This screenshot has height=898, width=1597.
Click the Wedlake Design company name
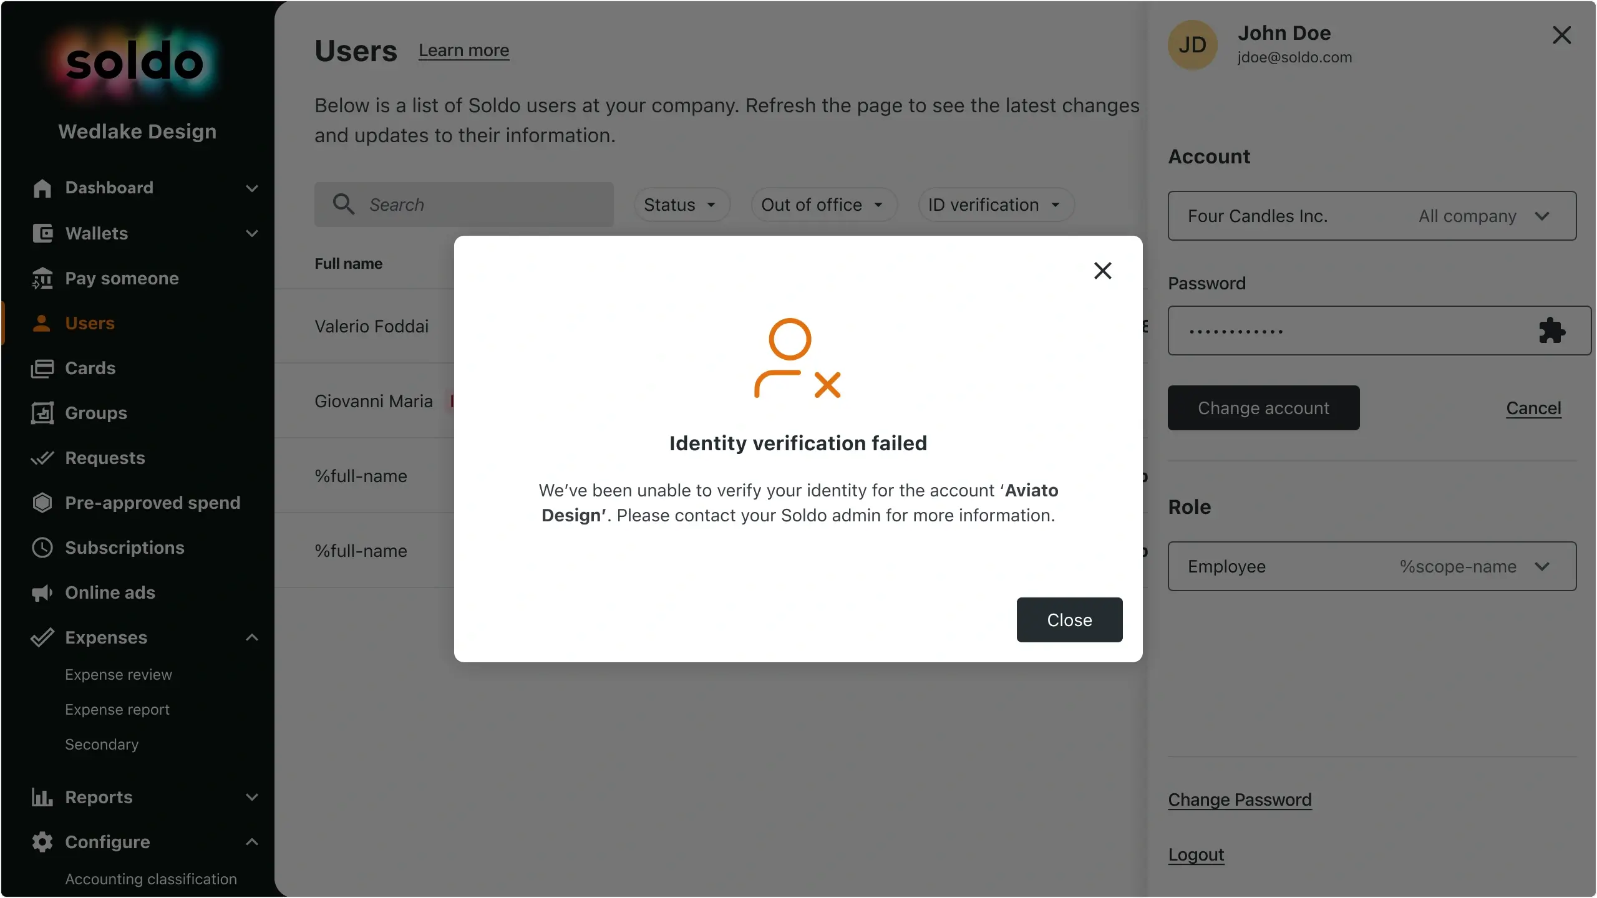point(137,132)
